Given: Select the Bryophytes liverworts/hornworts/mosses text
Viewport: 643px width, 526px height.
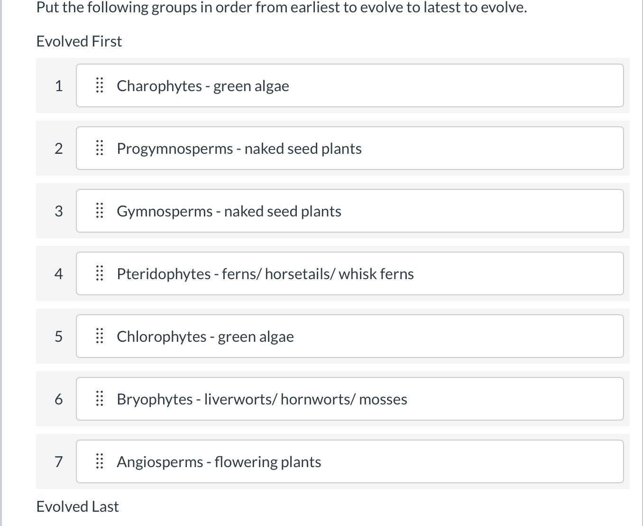Looking at the screenshot, I should click(262, 399).
